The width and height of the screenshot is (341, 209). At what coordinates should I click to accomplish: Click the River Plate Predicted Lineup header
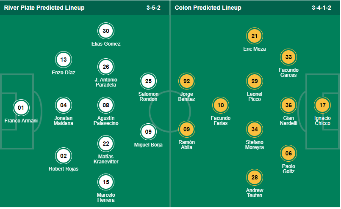point(44,8)
